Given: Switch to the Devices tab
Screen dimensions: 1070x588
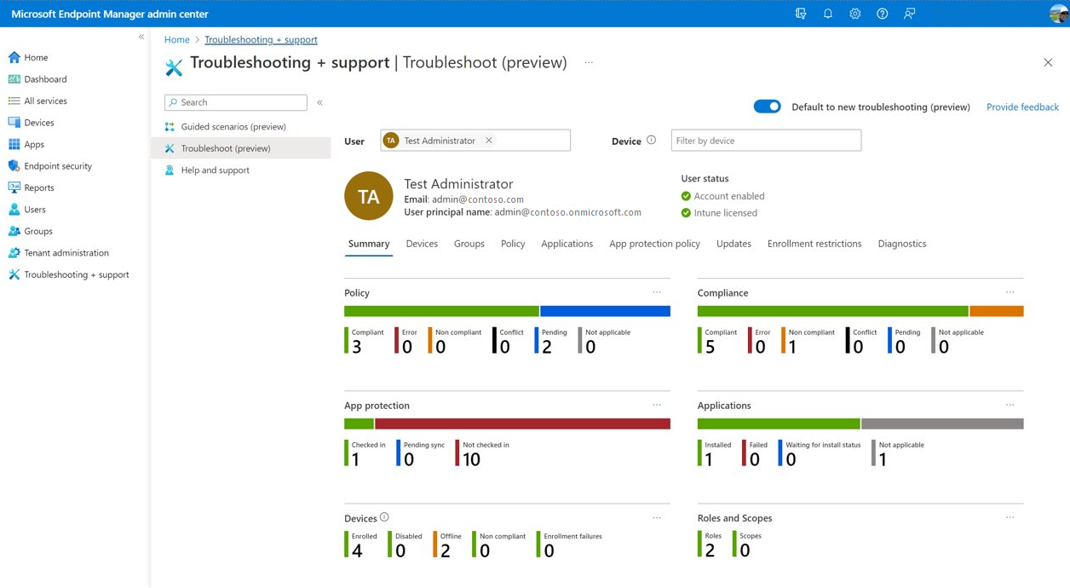Looking at the screenshot, I should [x=422, y=244].
